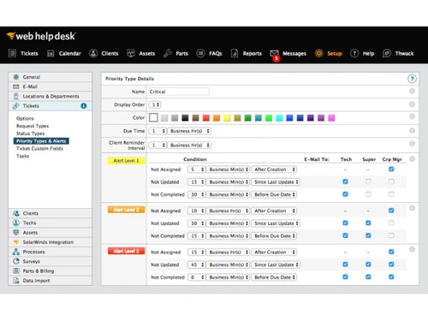Image resolution: width=428 pixels, height=321 pixels.
Task: Toggle Tech checkbox for Alert Level 3 Not Updated
Action: 345,265
